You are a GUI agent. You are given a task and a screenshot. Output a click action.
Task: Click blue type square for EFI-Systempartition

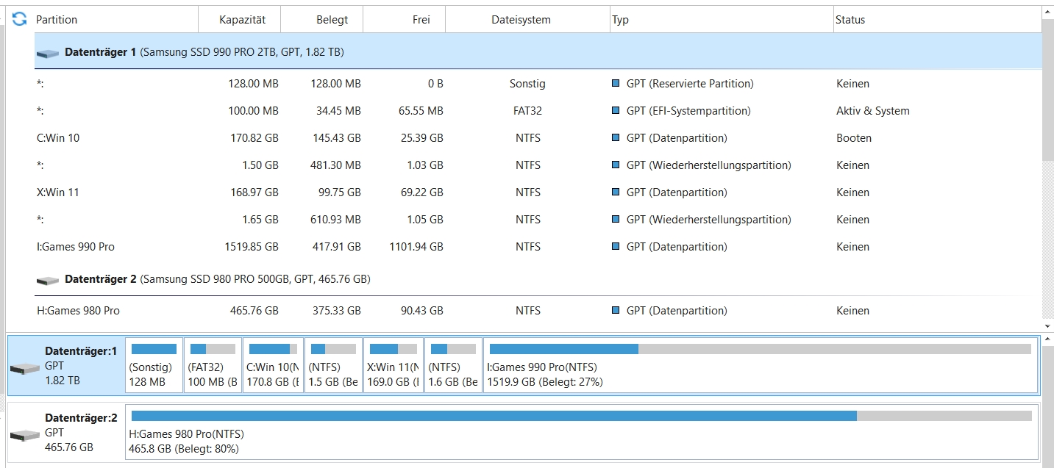[616, 111]
